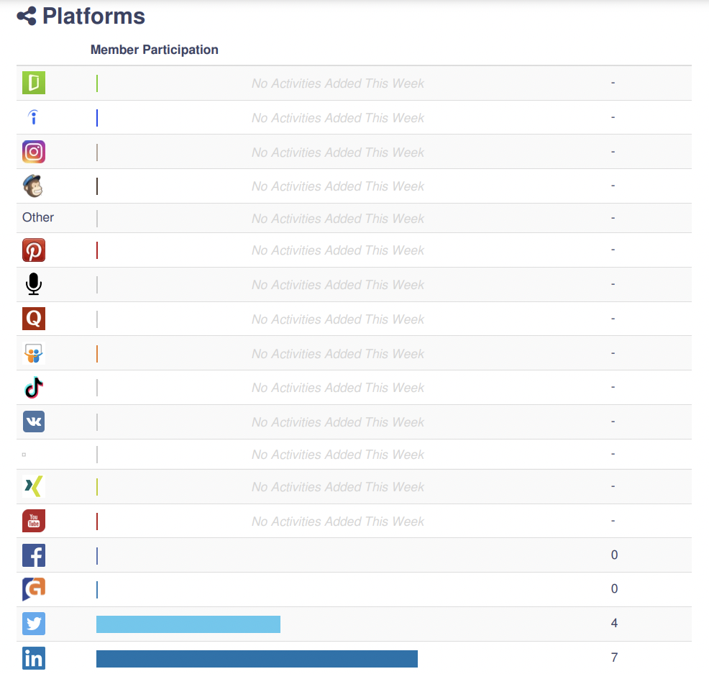Viewport: 709px width, 674px height.
Task: Click the green Houzz platform icon
Action: (34, 83)
